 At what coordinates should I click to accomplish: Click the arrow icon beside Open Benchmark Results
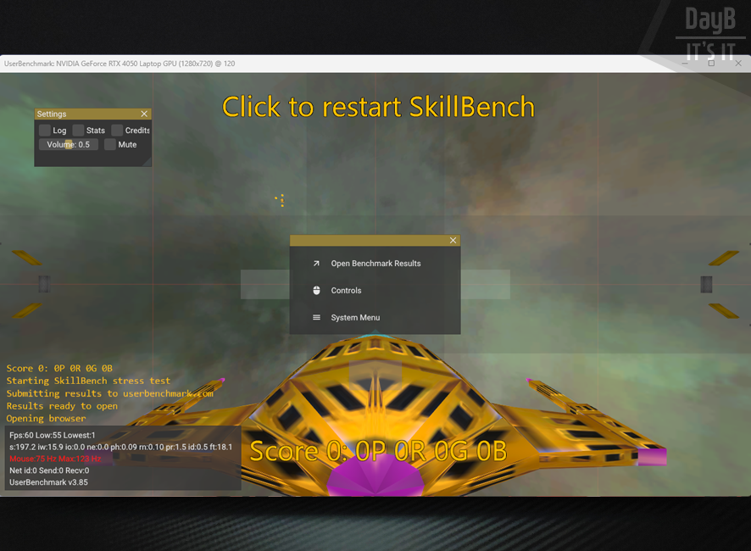[x=316, y=264]
